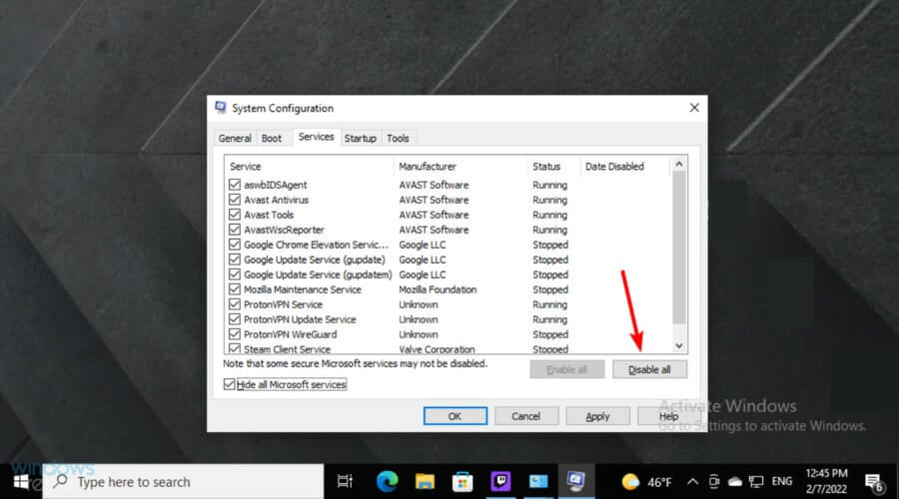Open the blue window app on taskbar
899x499 pixels.
538,482
